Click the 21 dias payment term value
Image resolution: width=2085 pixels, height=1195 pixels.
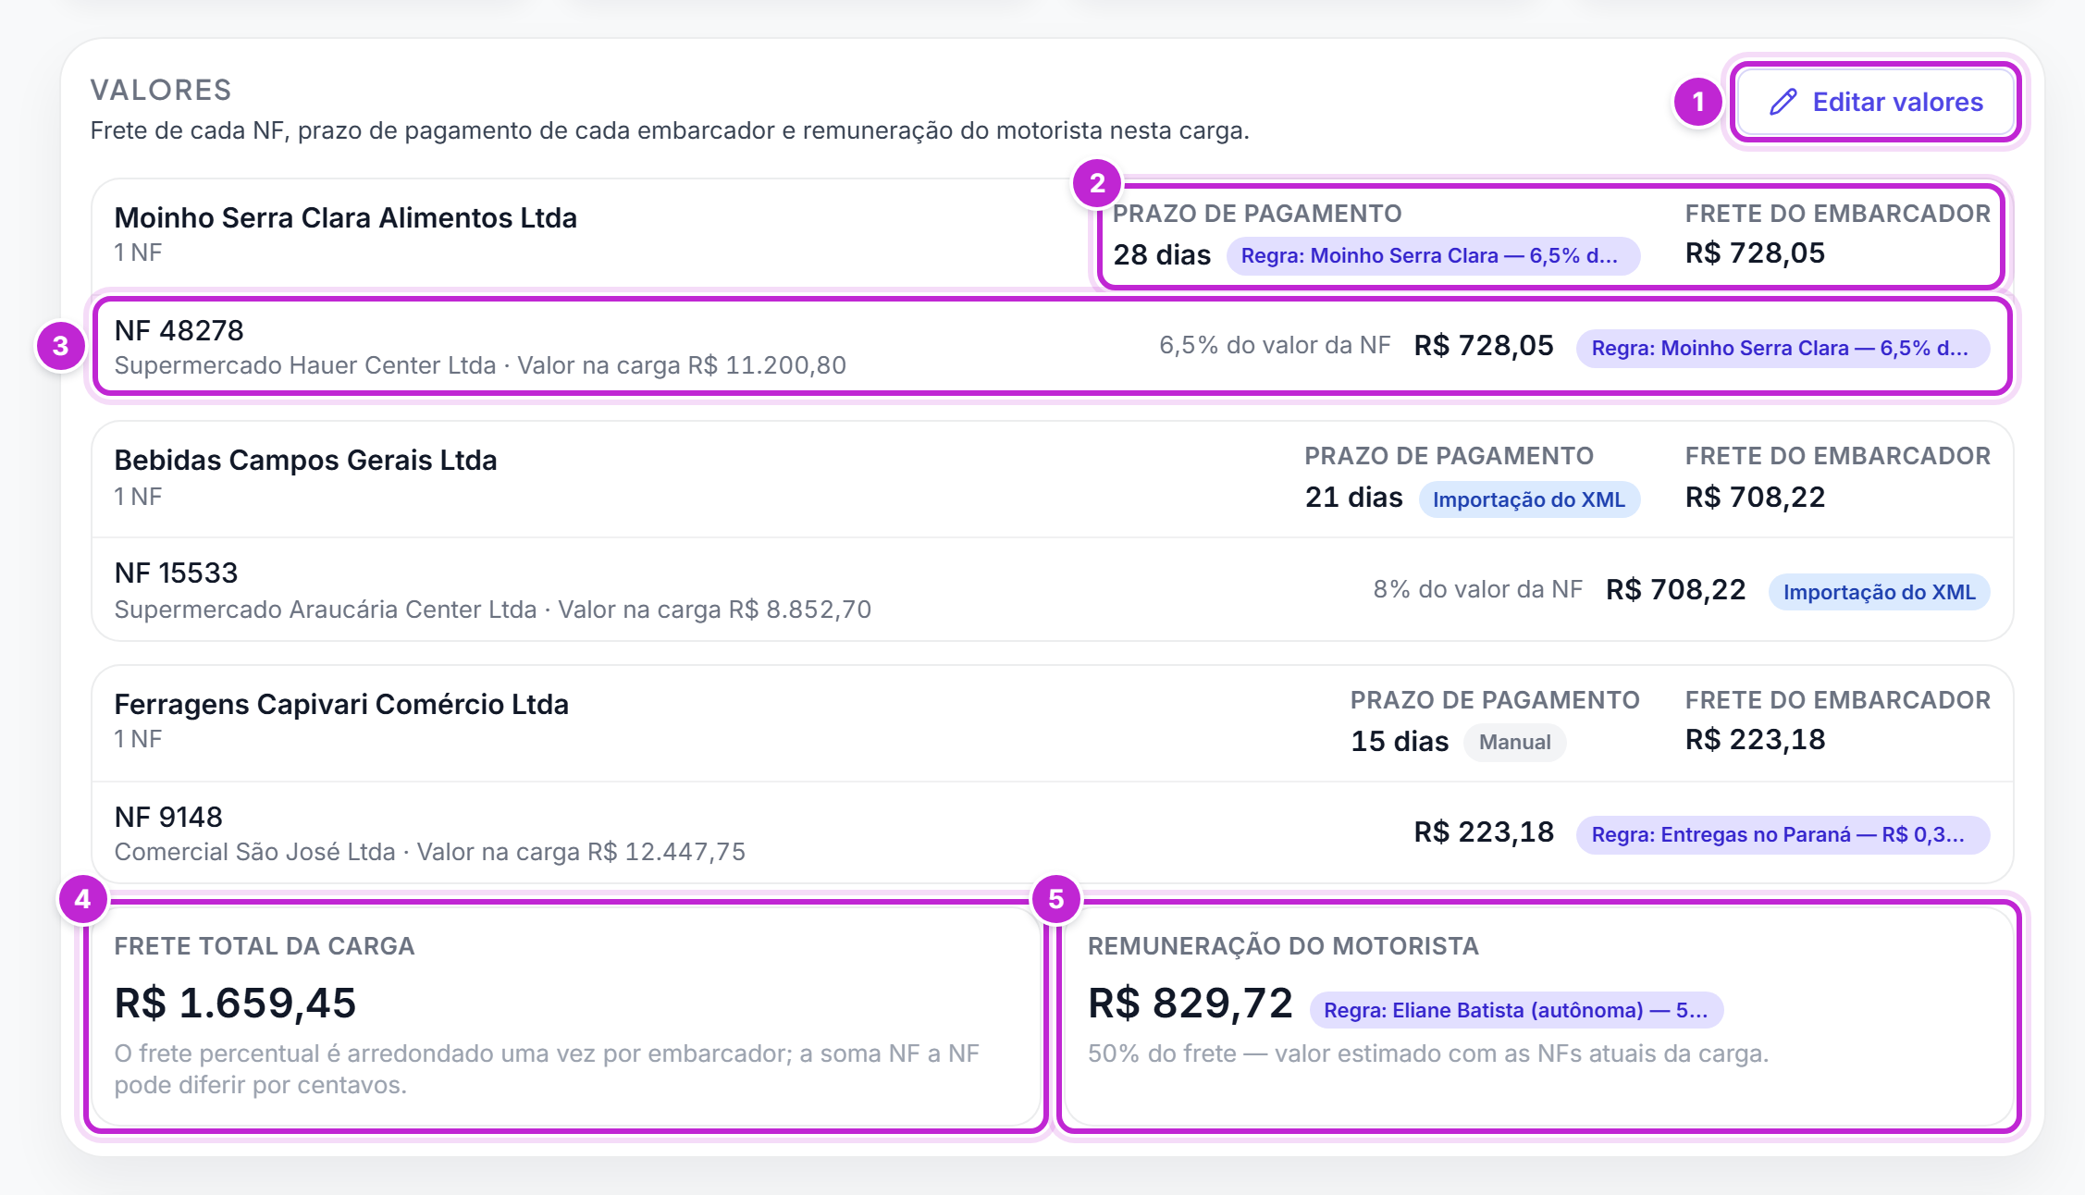(x=1353, y=498)
